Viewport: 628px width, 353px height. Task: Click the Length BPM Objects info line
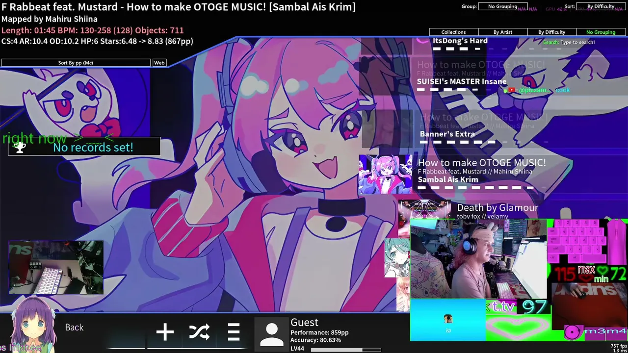click(x=92, y=30)
